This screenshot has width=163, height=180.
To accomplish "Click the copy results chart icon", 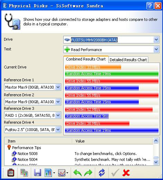I will coord(24,173).
